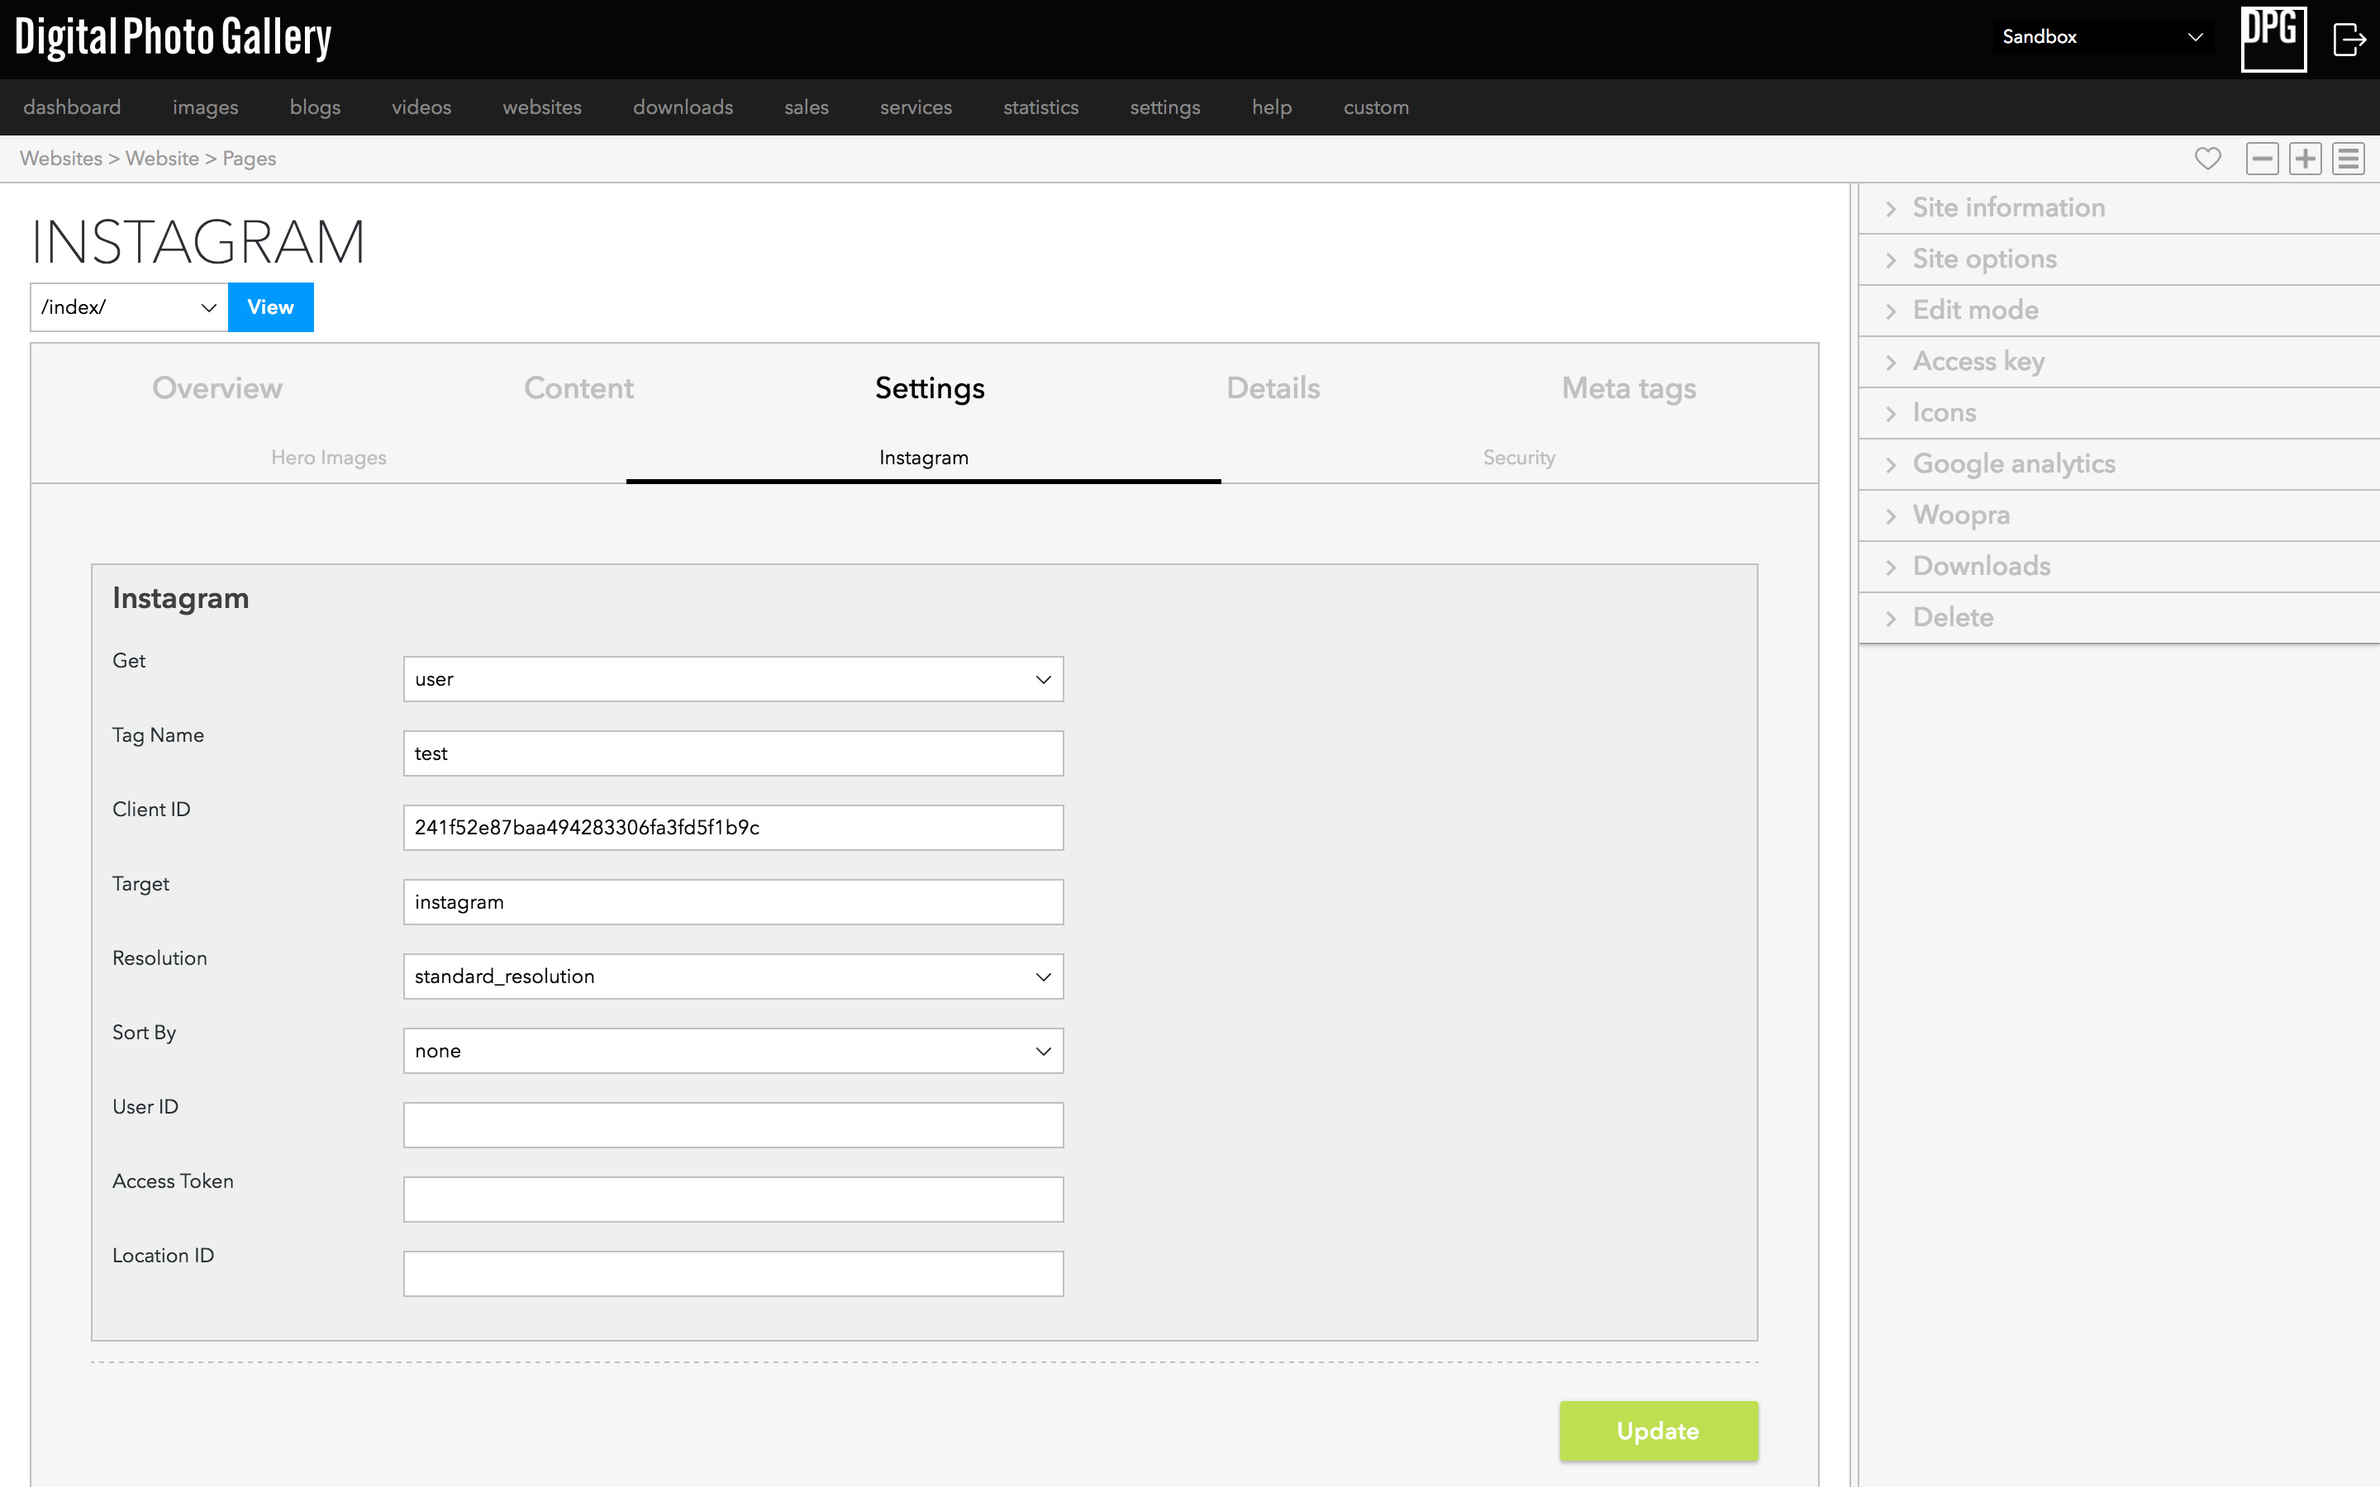
Task: Open the blogs menu
Action: 315,107
